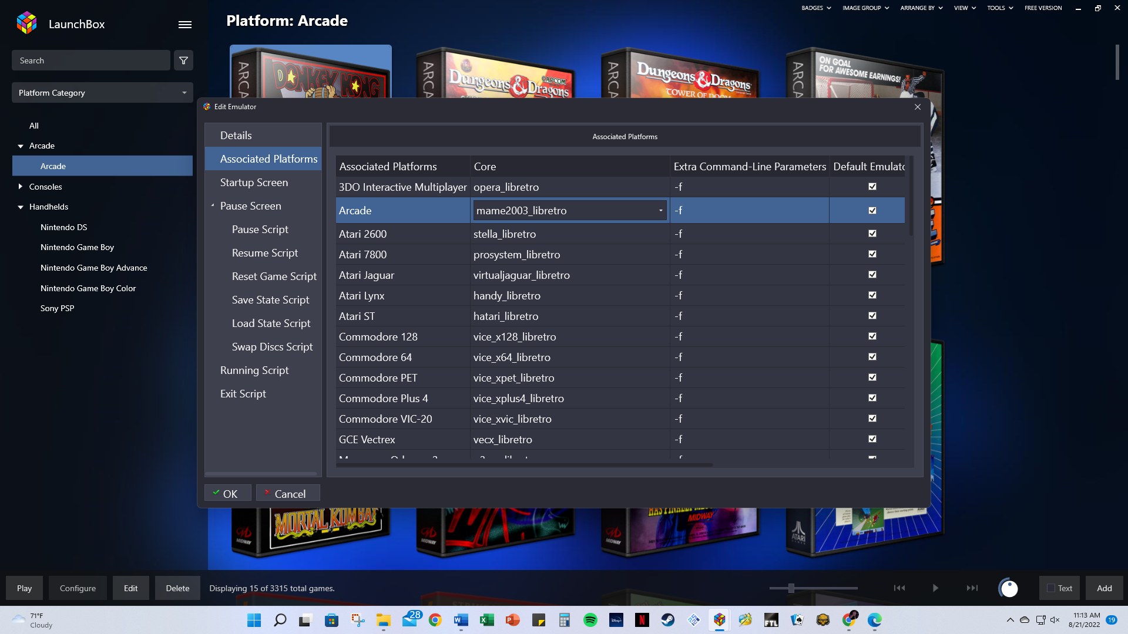Open the Image Group dropdown menu
This screenshot has width=1128, height=634.
[865, 8]
